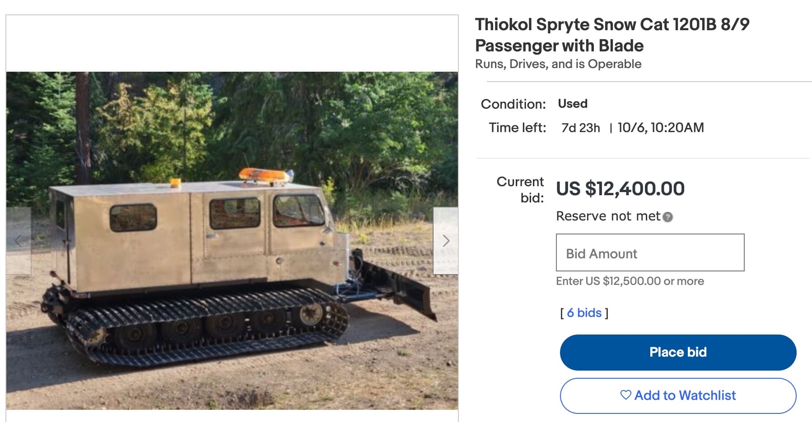
Task: Click the "Condition:" label
Action: click(513, 104)
